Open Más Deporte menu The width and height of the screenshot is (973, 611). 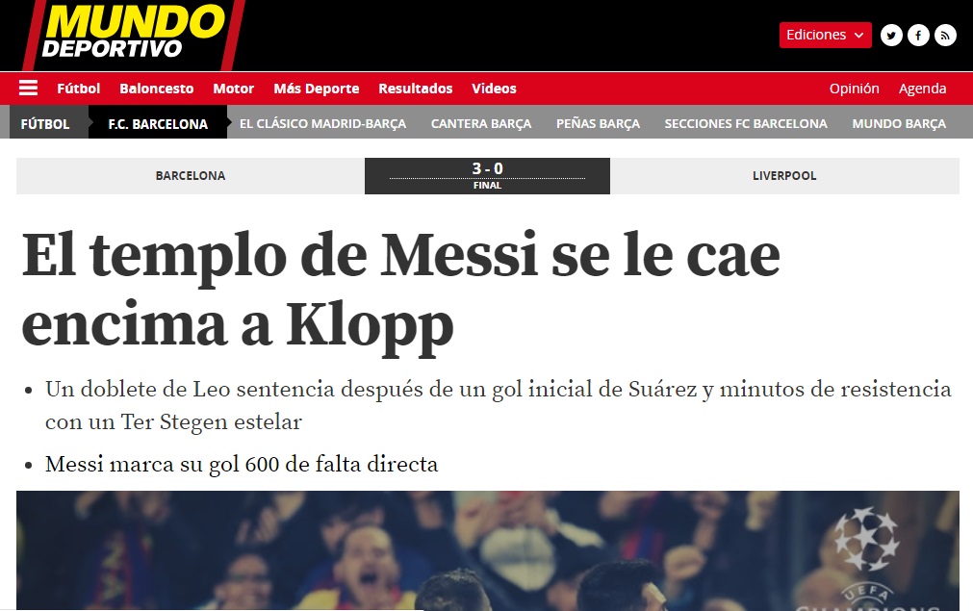tap(317, 89)
